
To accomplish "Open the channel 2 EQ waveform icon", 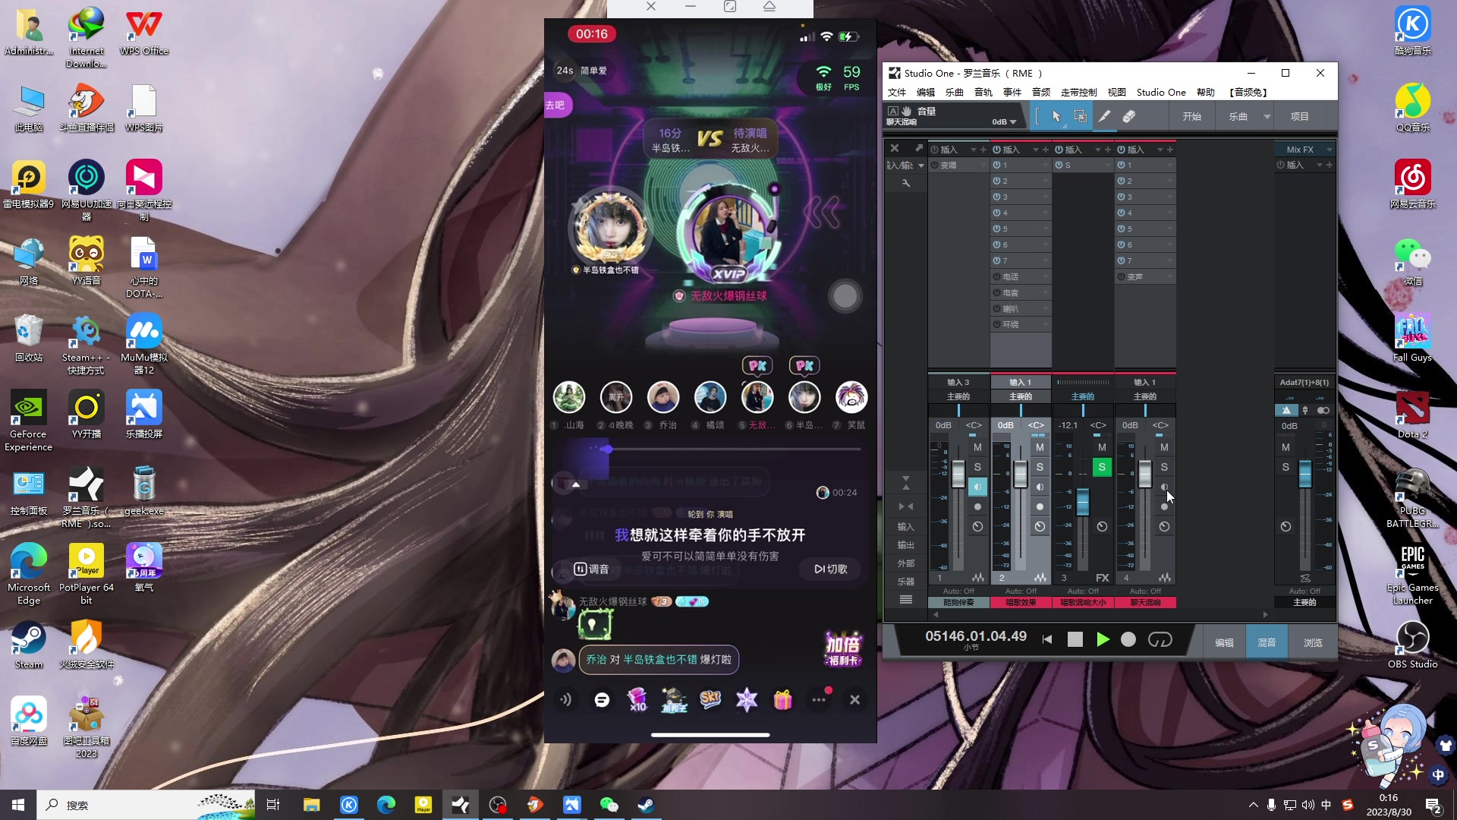I will coord(1040,578).
